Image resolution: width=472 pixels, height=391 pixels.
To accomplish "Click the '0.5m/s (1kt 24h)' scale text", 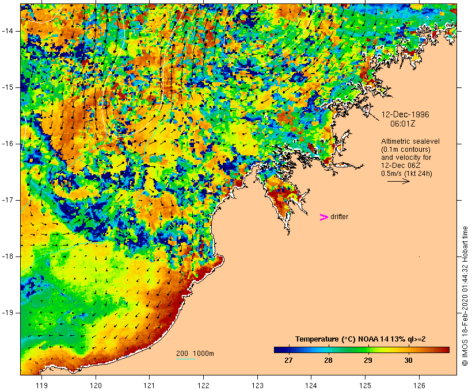I will (x=406, y=174).
